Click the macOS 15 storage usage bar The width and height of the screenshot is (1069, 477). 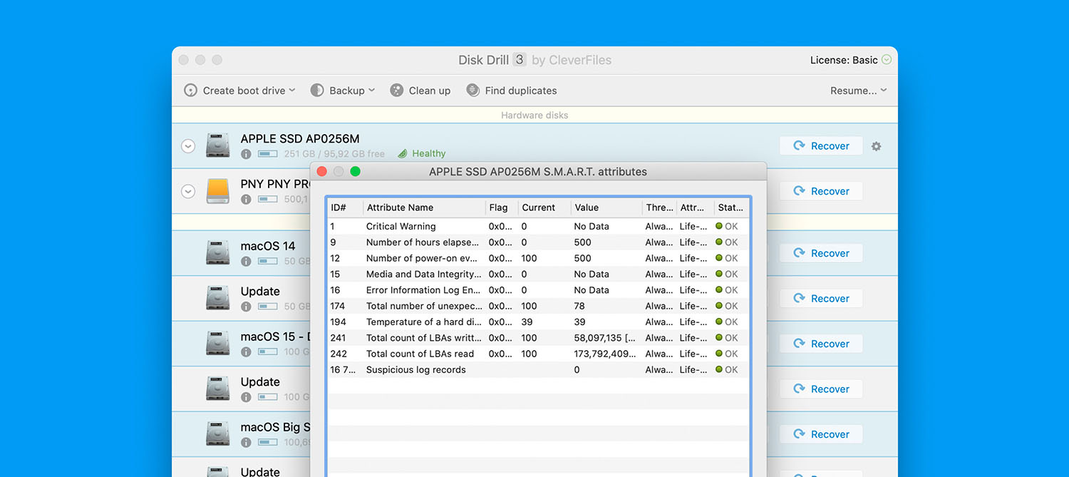268,352
